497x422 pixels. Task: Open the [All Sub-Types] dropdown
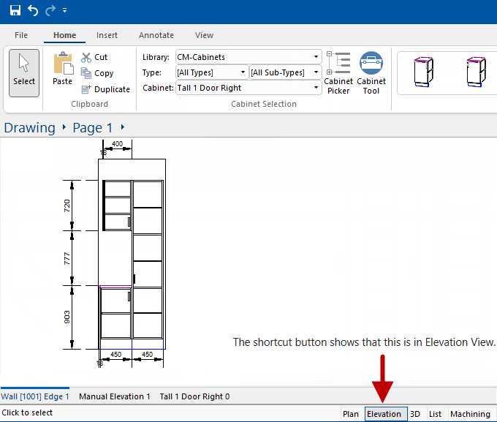[x=285, y=72]
